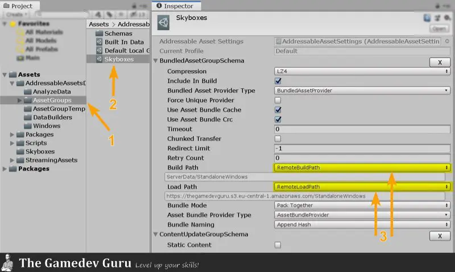Viewport: 455px width, 272px height.
Task: Remove BundledAssetGroupSchema with the X button
Action: (x=439, y=62)
